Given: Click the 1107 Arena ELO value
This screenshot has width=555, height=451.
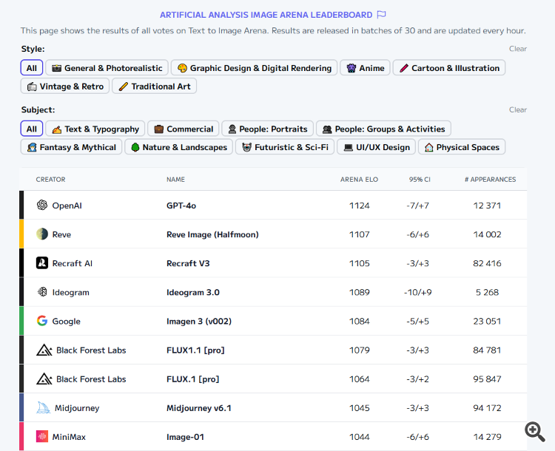Looking at the screenshot, I should click(x=359, y=234).
